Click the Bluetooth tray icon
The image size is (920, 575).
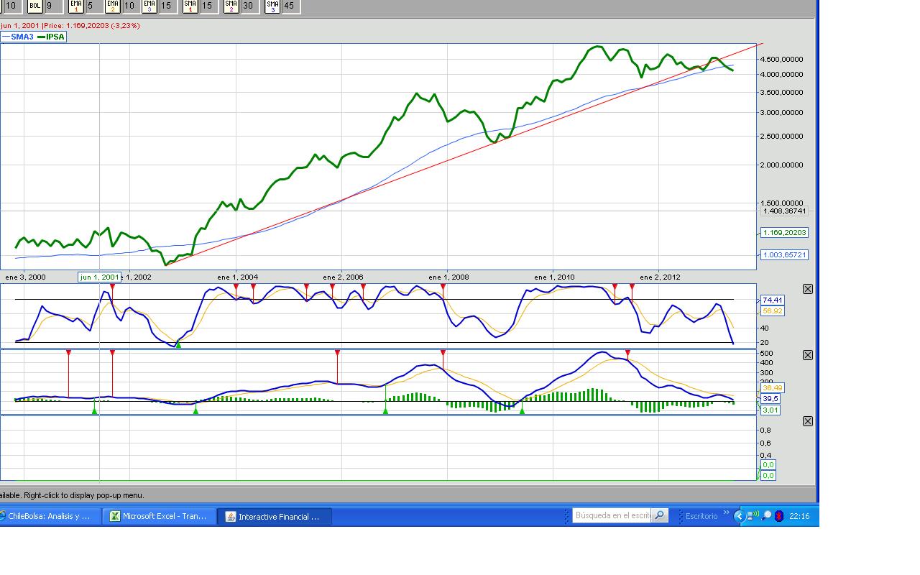(778, 516)
